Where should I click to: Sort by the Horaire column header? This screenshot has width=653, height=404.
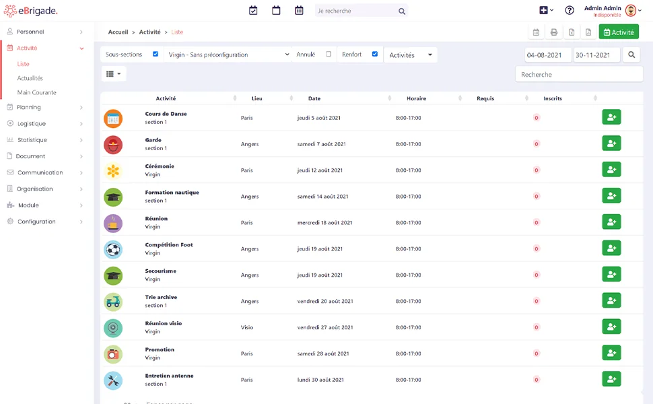pyautogui.click(x=417, y=98)
